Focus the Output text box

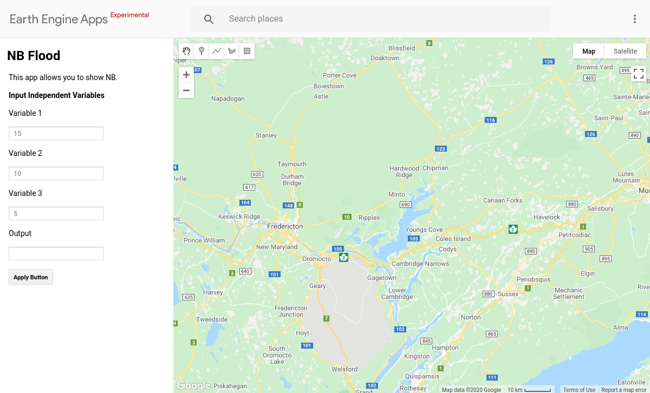point(56,253)
